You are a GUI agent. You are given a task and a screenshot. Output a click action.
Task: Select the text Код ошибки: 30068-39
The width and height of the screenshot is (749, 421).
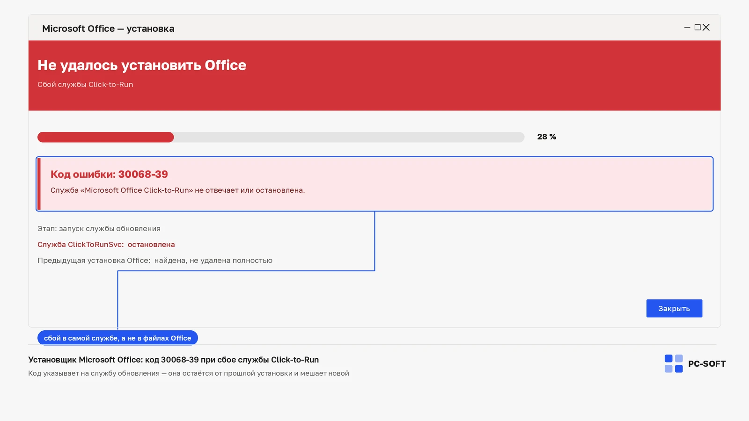(x=109, y=174)
